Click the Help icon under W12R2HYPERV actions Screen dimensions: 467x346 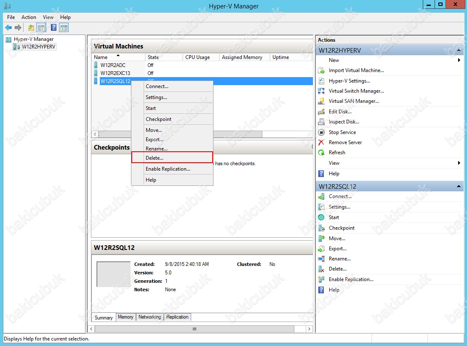pyautogui.click(x=321, y=174)
